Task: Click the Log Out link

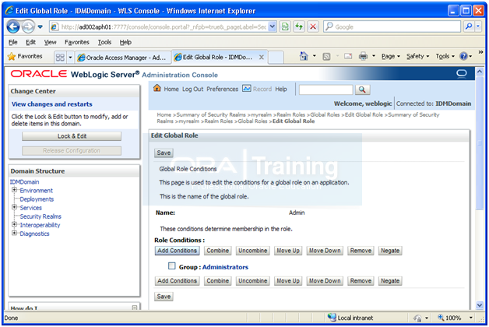Action: tap(192, 90)
